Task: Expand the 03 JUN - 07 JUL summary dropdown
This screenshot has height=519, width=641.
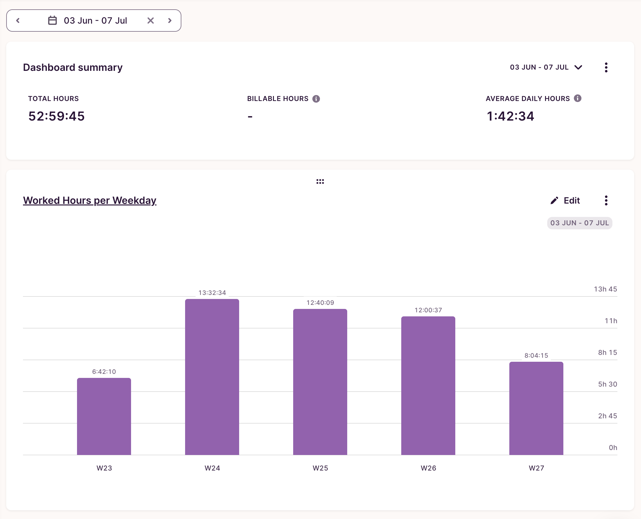Action: (546, 67)
